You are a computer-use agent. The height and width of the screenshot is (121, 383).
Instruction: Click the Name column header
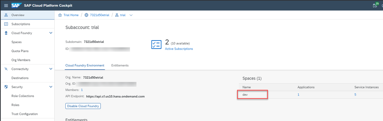[x=247, y=87]
